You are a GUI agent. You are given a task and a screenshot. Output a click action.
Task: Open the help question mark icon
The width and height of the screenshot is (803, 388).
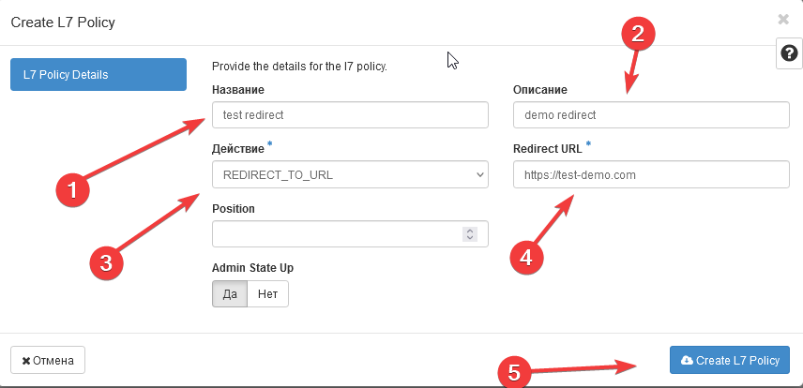[x=788, y=54]
